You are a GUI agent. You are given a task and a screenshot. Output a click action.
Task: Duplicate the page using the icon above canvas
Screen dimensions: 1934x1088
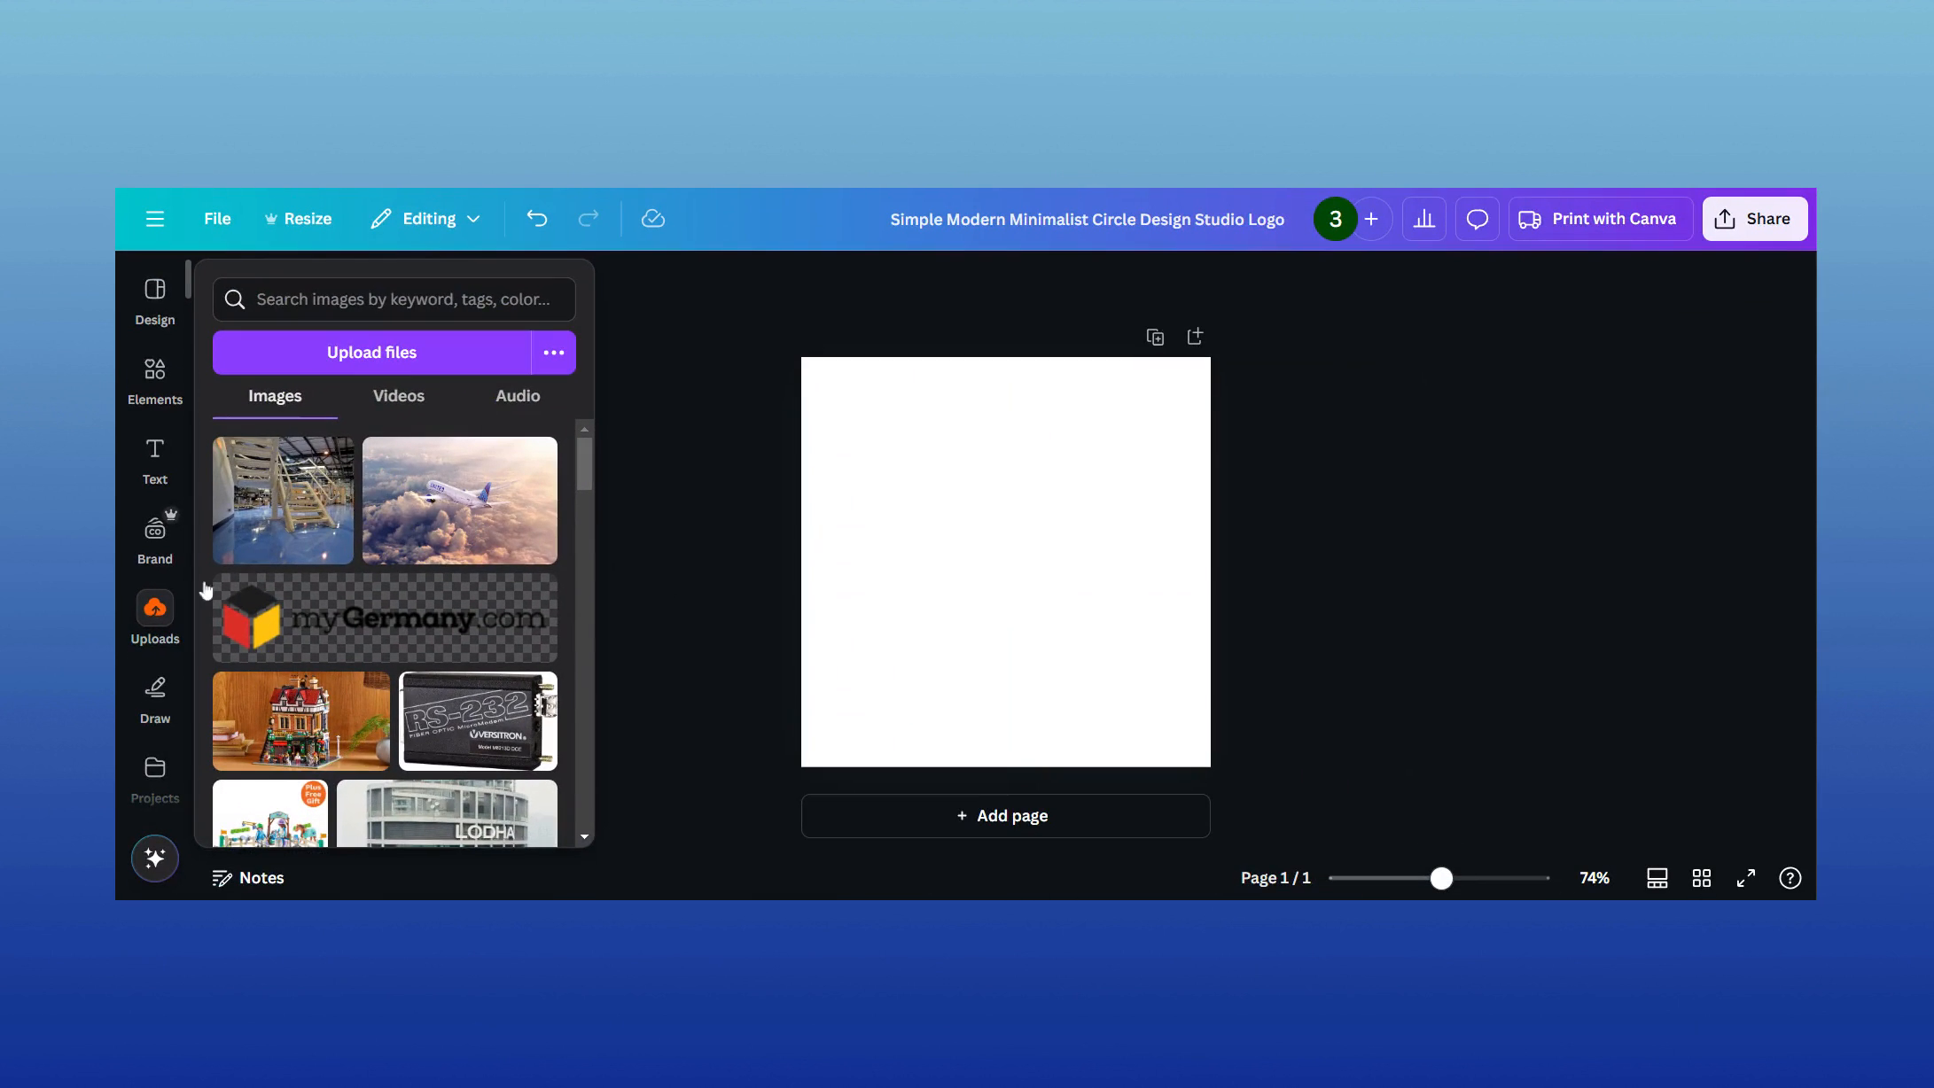[1155, 336]
